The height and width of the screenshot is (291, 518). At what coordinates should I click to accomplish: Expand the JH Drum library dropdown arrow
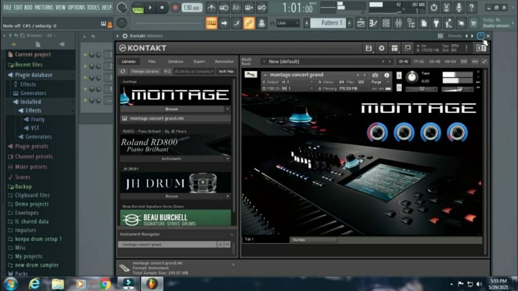(x=227, y=196)
